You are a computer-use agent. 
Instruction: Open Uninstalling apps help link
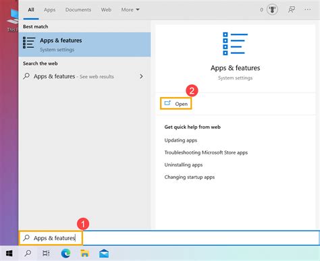tap(184, 165)
